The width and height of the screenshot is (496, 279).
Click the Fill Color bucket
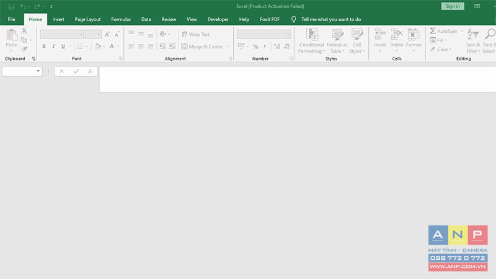point(97,46)
